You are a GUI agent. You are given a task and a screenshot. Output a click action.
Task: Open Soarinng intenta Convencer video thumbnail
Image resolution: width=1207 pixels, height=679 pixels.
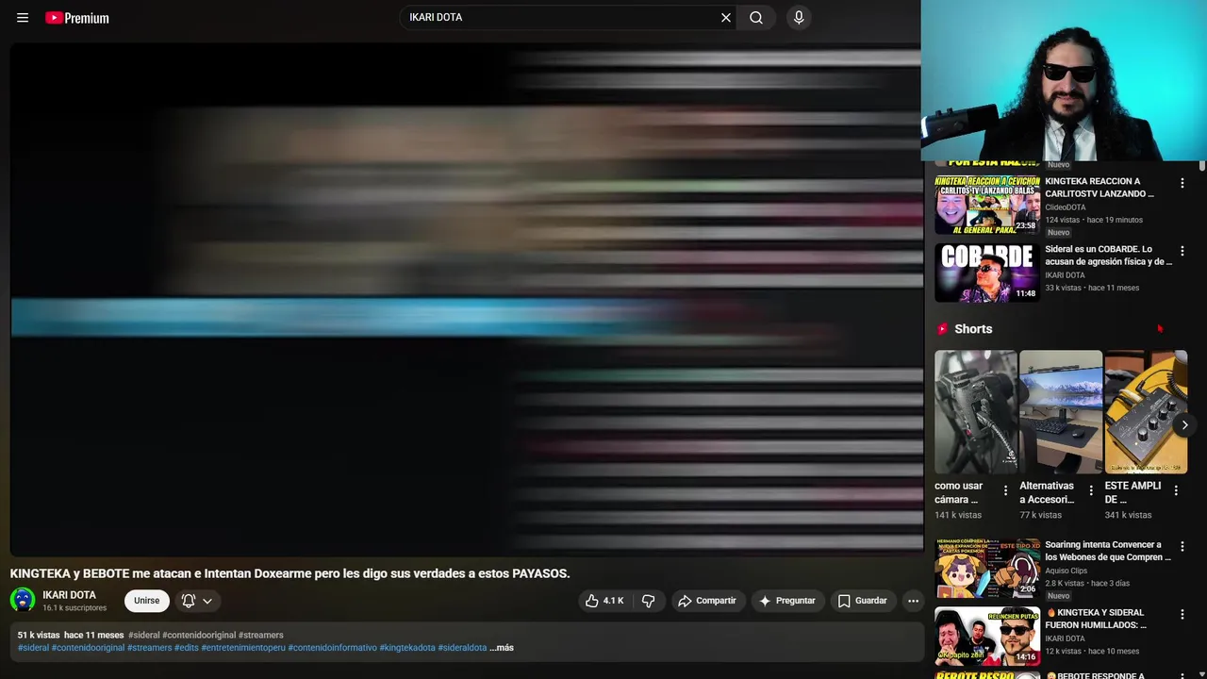pos(987,568)
